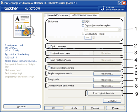Click the Domyślne button
Viewport: 138px width, 112px height.
[x=112, y=101]
